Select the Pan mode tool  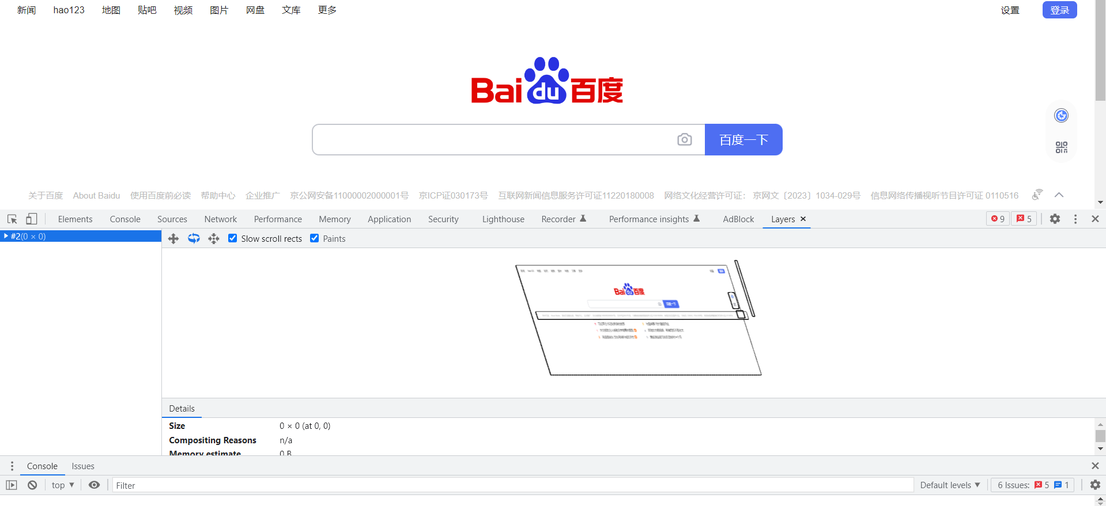(x=173, y=238)
